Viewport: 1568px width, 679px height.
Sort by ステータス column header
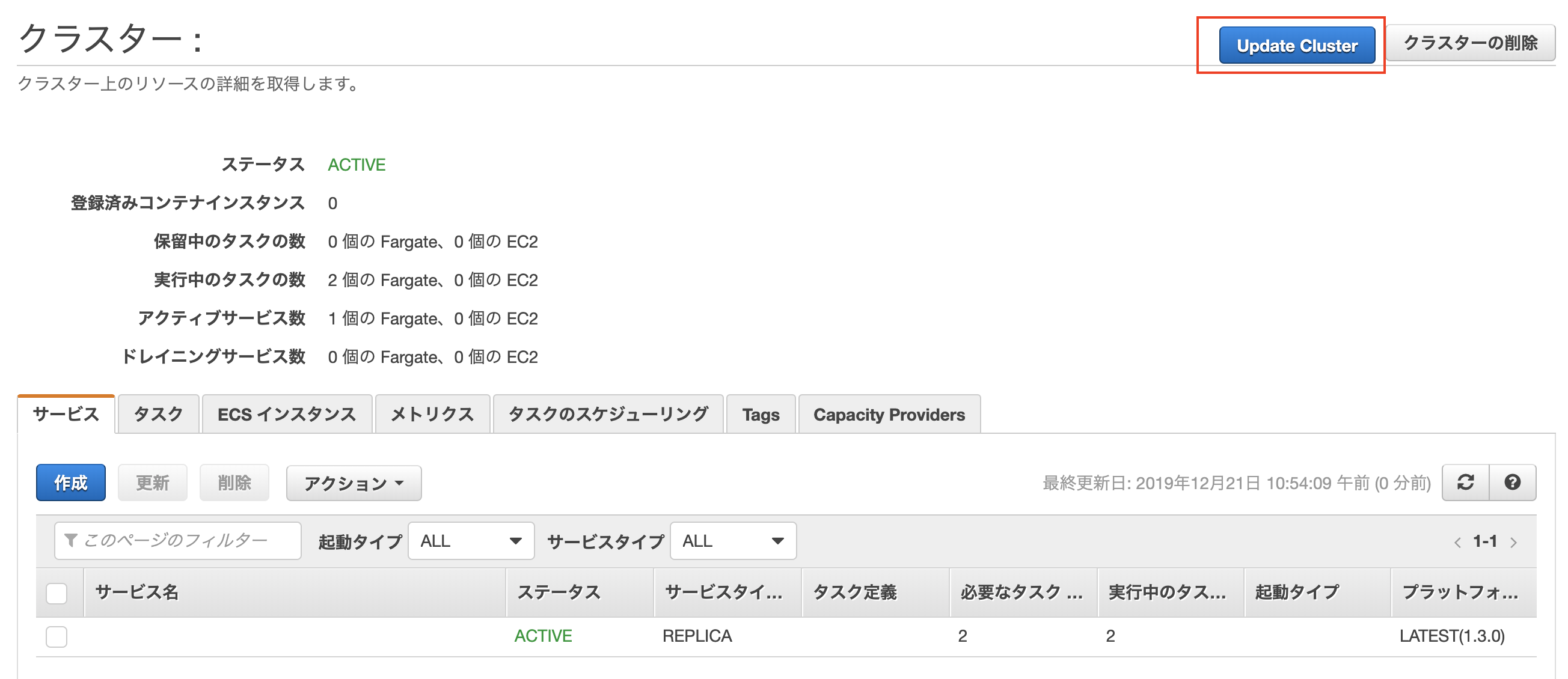(x=580, y=592)
